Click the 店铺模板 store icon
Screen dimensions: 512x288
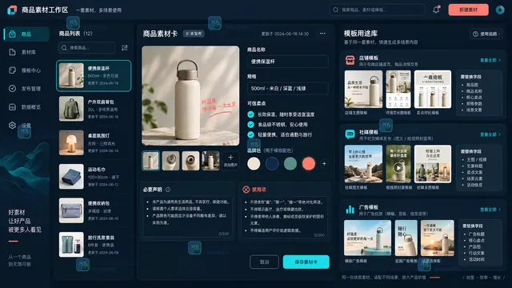point(350,60)
